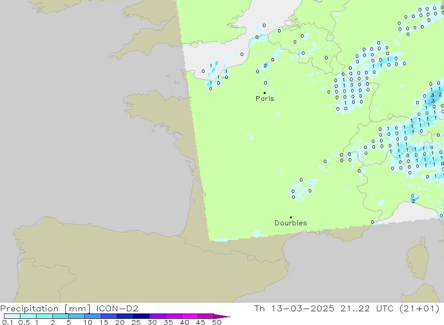Viewport: 444px width, 325px height.
Task: Click the precipitation value 2 north of Paris
Action: [x=265, y=66]
